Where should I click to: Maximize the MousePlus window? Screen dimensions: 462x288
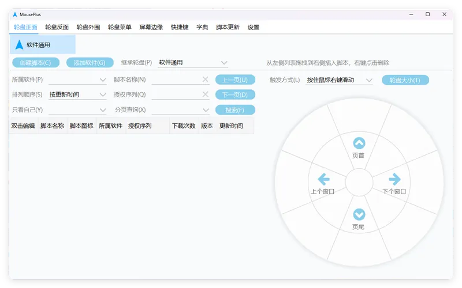pyautogui.click(x=427, y=14)
